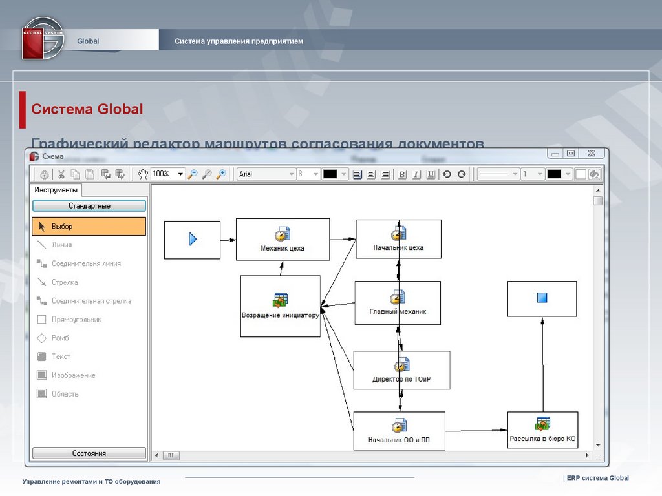
Task: Click the Global System logo
Action: coord(43,38)
